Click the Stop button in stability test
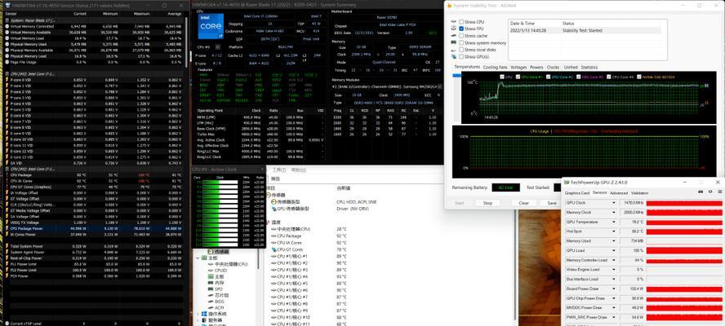 (x=487, y=203)
